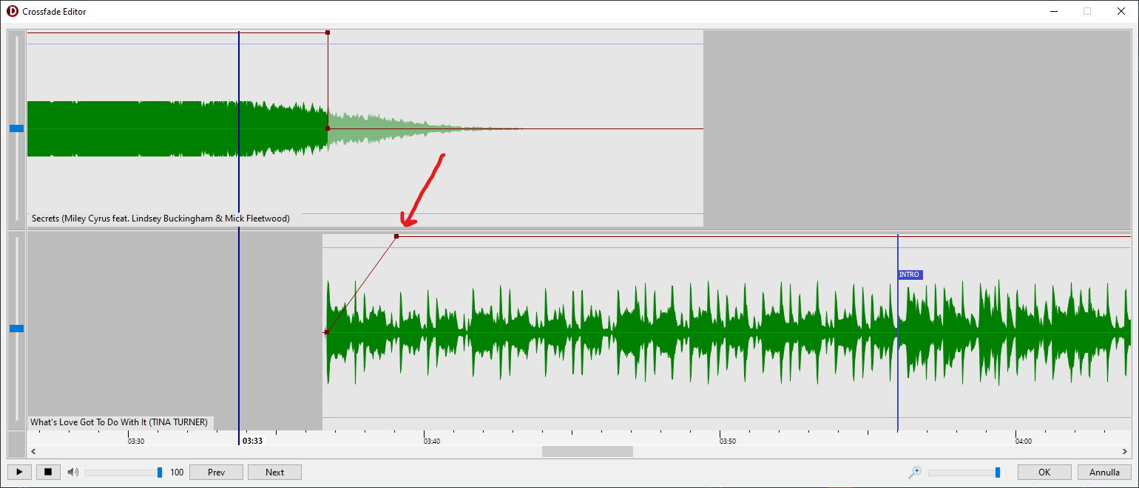
Task: Select the fade-in end point on the lower track
Action: pyautogui.click(x=396, y=236)
